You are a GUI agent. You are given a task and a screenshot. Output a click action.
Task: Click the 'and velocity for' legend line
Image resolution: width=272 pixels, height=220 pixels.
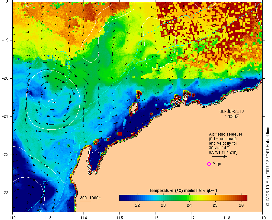tap(223, 143)
